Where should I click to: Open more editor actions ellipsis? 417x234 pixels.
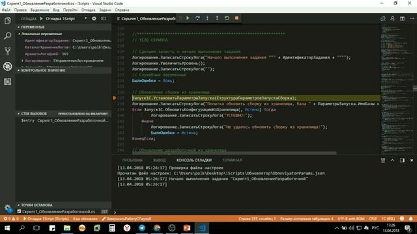(x=412, y=19)
